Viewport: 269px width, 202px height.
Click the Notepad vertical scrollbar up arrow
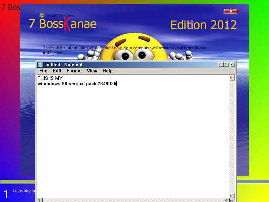click(x=232, y=78)
